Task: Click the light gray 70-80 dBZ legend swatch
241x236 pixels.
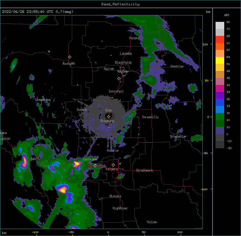Action: (x=220, y=26)
